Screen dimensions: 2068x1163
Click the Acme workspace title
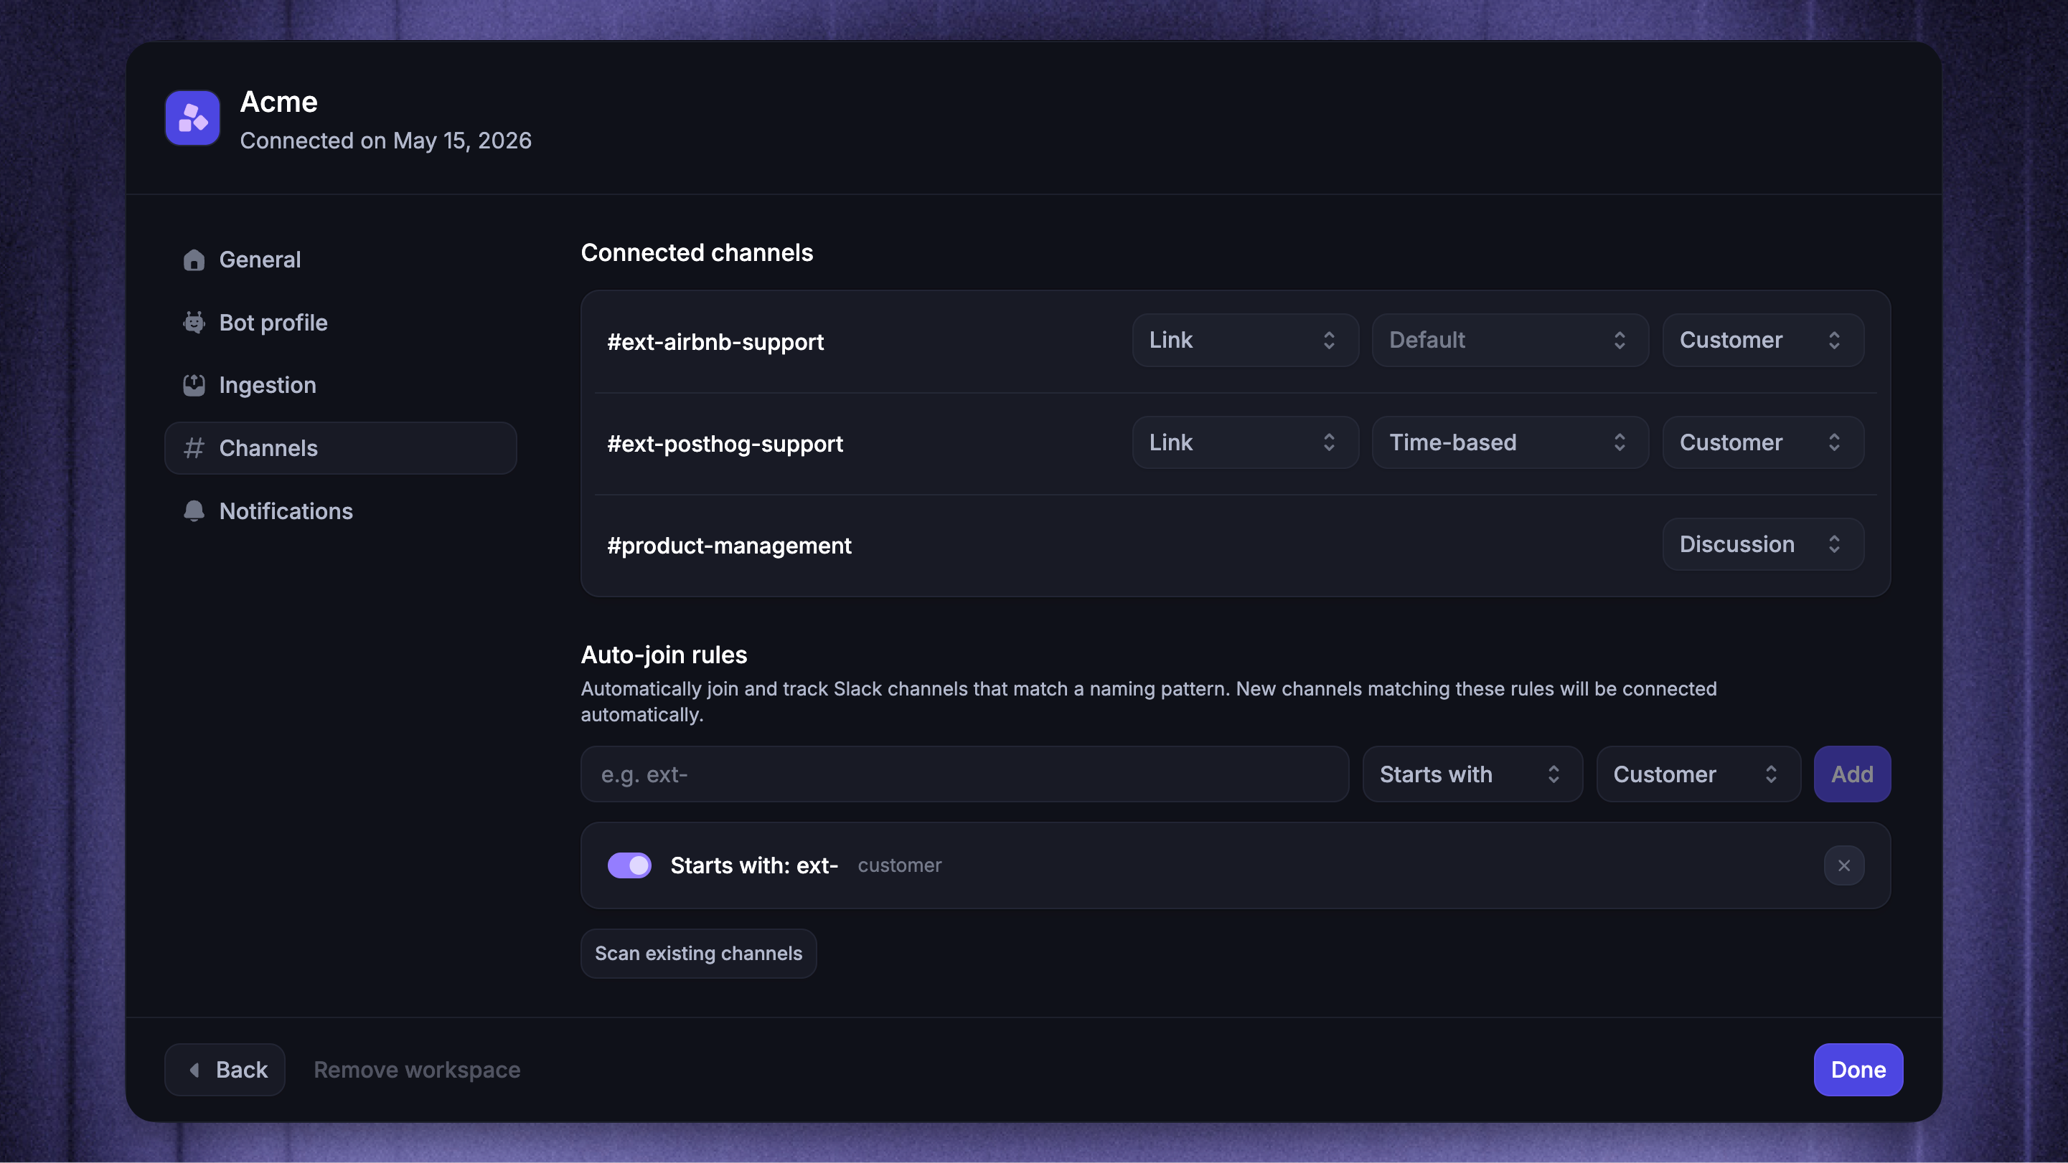click(278, 102)
